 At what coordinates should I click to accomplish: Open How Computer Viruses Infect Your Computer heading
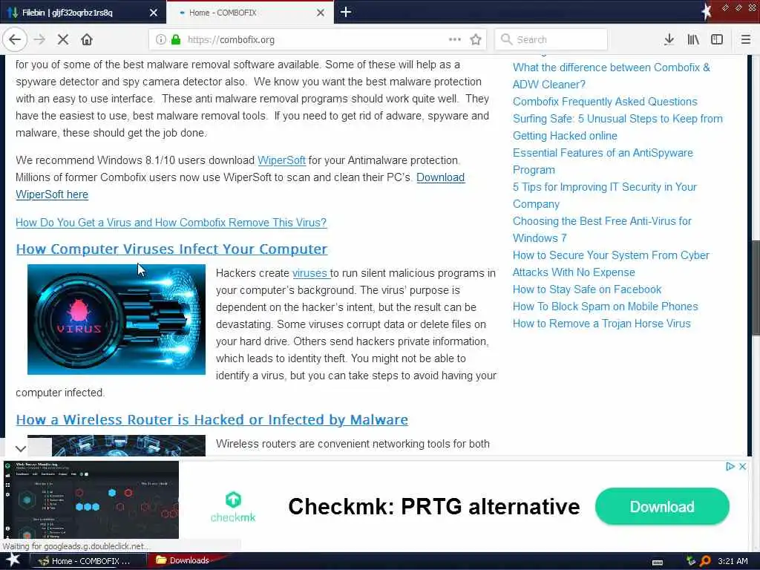click(x=171, y=249)
